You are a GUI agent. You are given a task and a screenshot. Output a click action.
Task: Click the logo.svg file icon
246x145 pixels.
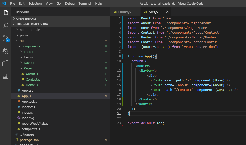(x=19, y=118)
